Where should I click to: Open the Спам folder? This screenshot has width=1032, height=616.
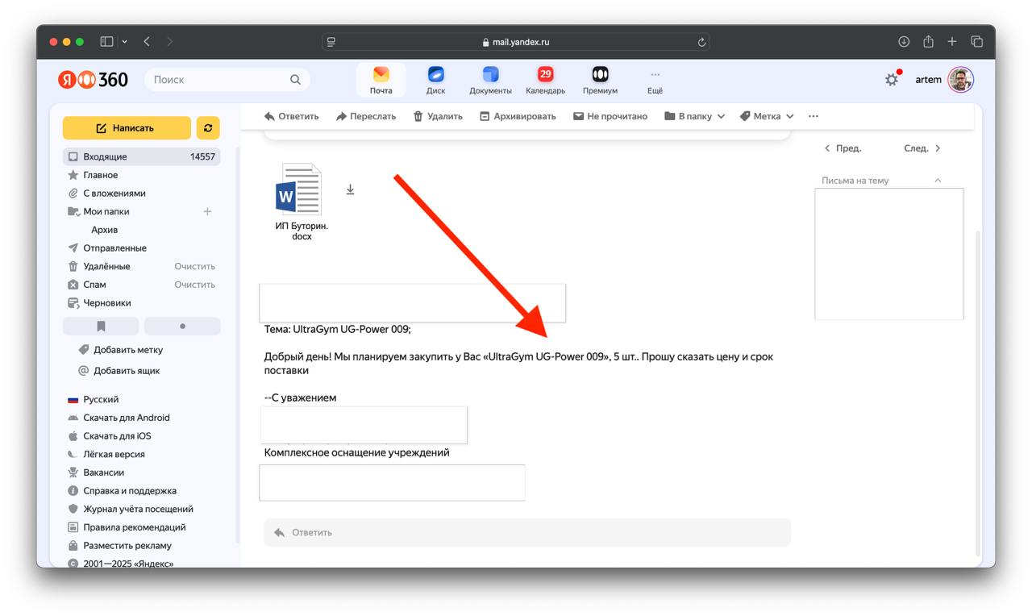tap(94, 285)
